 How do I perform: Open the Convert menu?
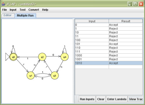coord(34,10)
